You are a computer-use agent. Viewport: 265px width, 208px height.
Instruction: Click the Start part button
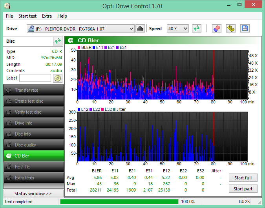(x=243, y=189)
